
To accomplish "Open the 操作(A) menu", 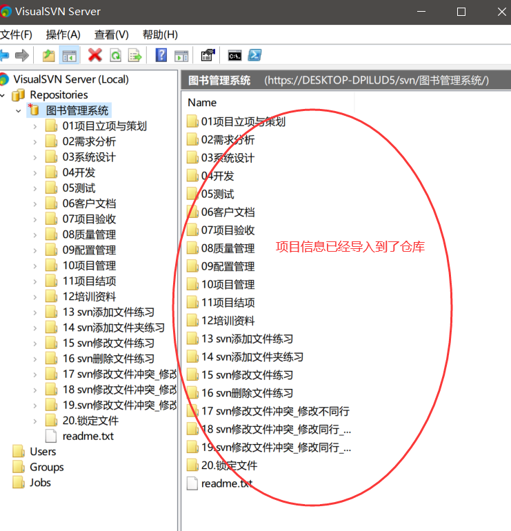I will pyautogui.click(x=63, y=34).
